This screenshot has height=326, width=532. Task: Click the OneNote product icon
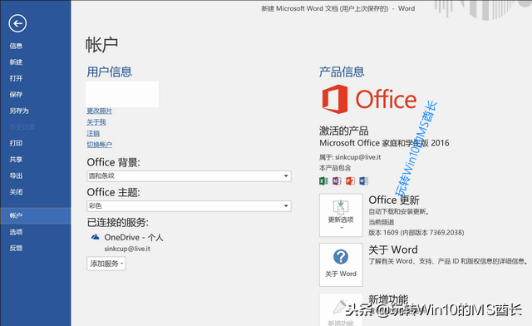(x=337, y=180)
